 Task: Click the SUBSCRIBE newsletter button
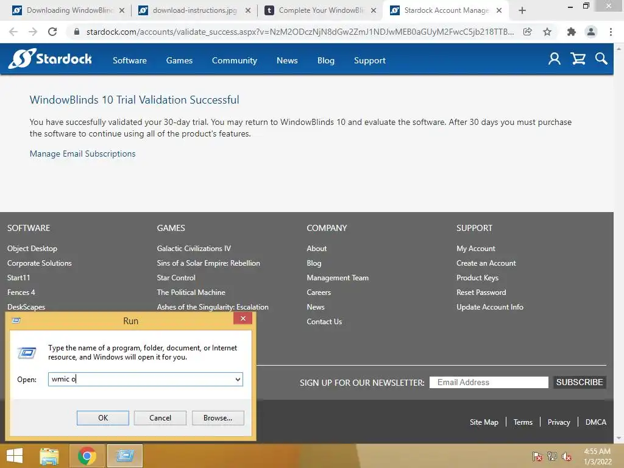pyautogui.click(x=580, y=382)
